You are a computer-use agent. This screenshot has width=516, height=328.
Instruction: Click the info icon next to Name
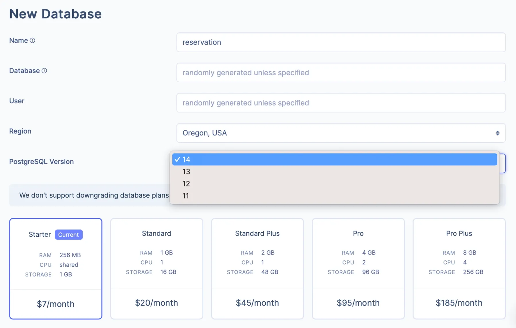[33, 40]
